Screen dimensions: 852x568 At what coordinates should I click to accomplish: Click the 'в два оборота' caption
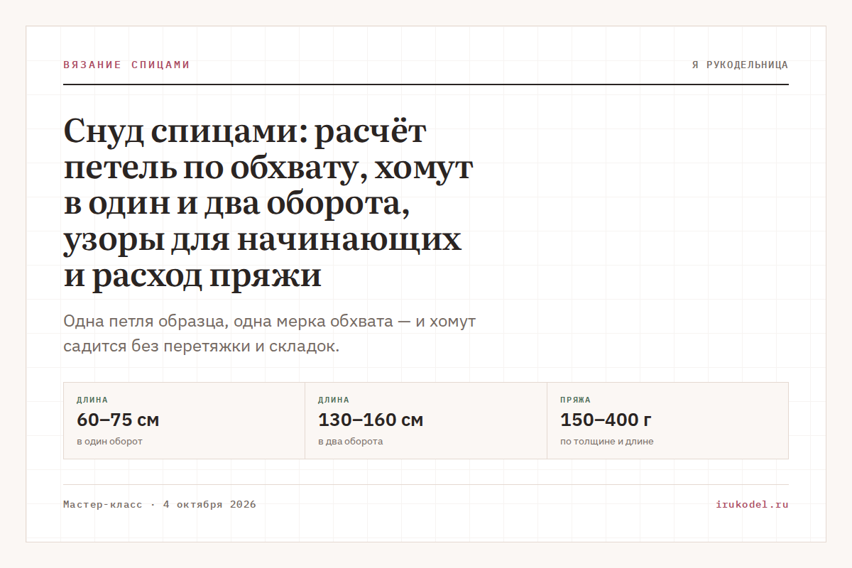pyautogui.click(x=350, y=442)
